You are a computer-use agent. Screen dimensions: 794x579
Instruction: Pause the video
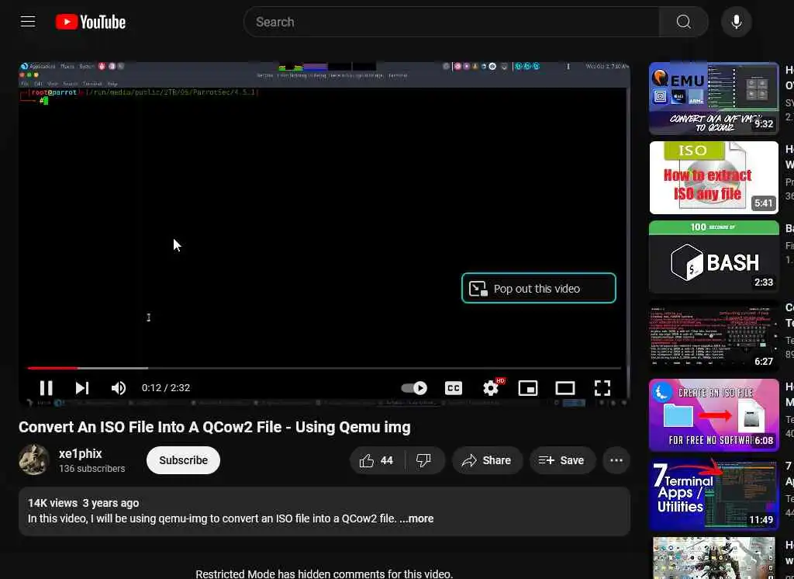tap(46, 388)
